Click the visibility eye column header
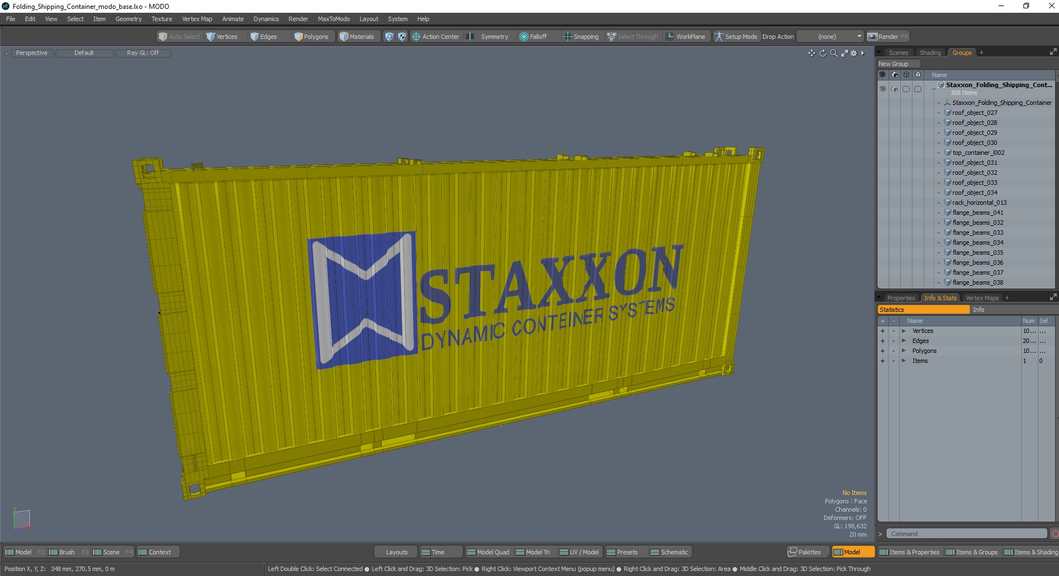The height and width of the screenshot is (576, 1059). tap(883, 74)
